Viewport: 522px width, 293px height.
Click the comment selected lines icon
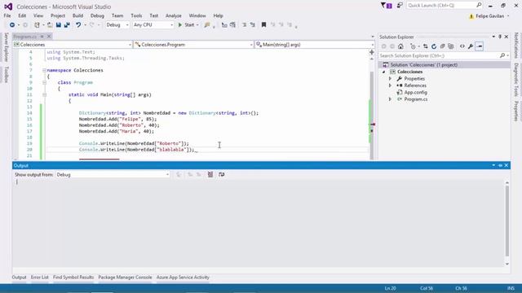224,25
